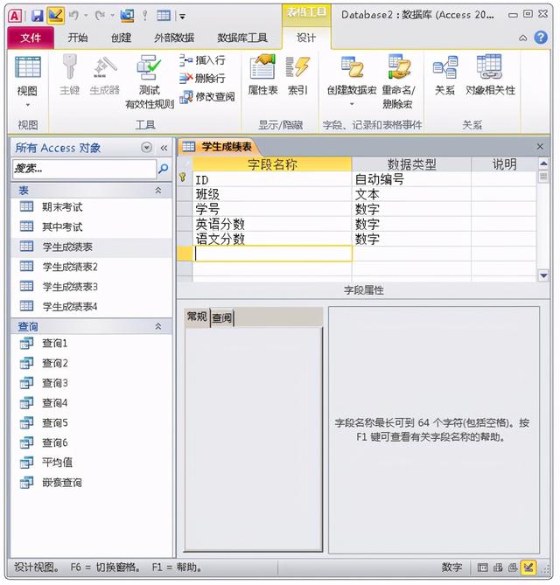
Task: Click the 英语分数 field name cell
Action: (x=272, y=224)
